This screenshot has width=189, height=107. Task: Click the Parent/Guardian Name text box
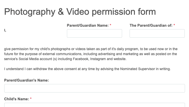coord(94,33)
